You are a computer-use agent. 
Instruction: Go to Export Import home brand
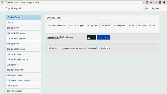tap(13, 8)
